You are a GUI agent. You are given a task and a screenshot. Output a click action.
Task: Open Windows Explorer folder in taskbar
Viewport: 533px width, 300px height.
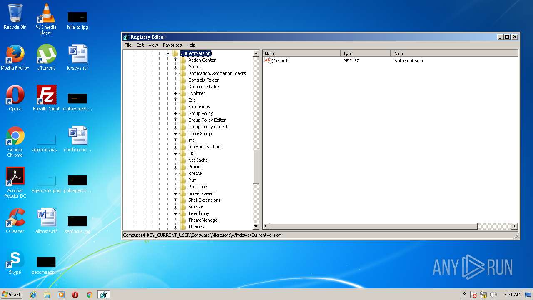pyautogui.click(x=47, y=295)
